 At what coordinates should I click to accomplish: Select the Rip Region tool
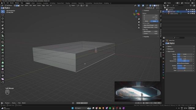(x=3, y=82)
